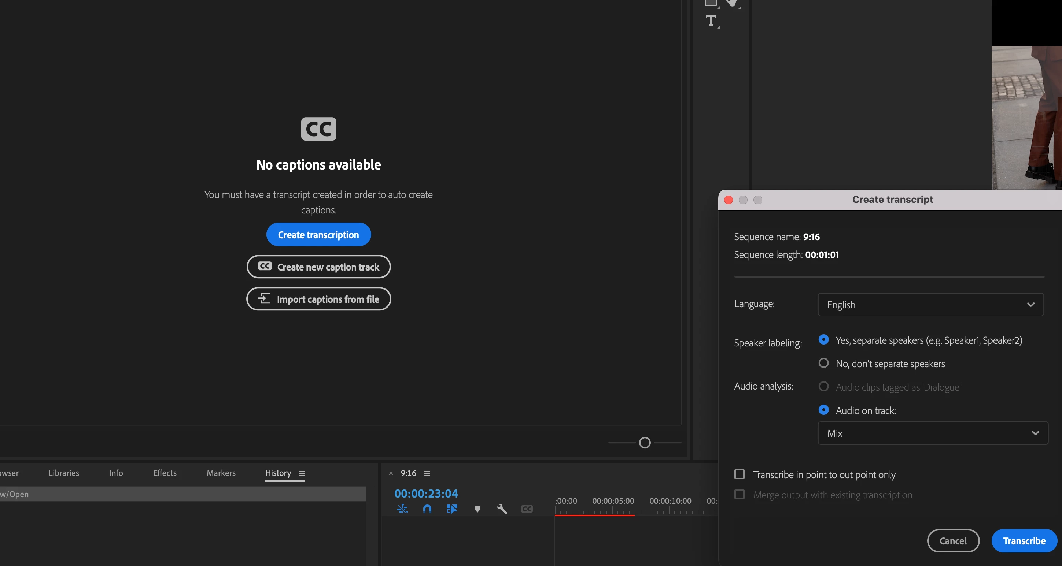Add marker using timeline marker icon

tap(477, 509)
